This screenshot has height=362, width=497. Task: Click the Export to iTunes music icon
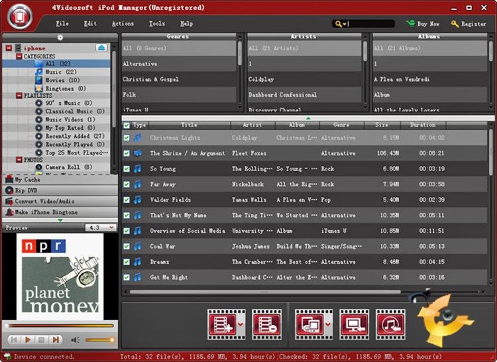[390, 323]
